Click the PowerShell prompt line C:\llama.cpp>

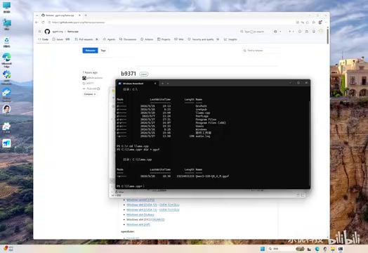click(x=130, y=186)
